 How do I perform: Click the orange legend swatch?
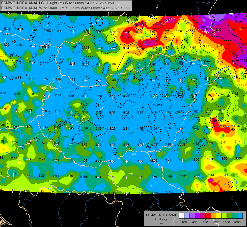213,216
